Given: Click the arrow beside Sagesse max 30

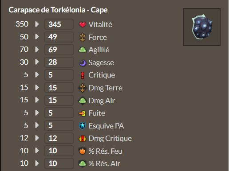Looking at the screenshot, I should pyautogui.click(x=37, y=62).
